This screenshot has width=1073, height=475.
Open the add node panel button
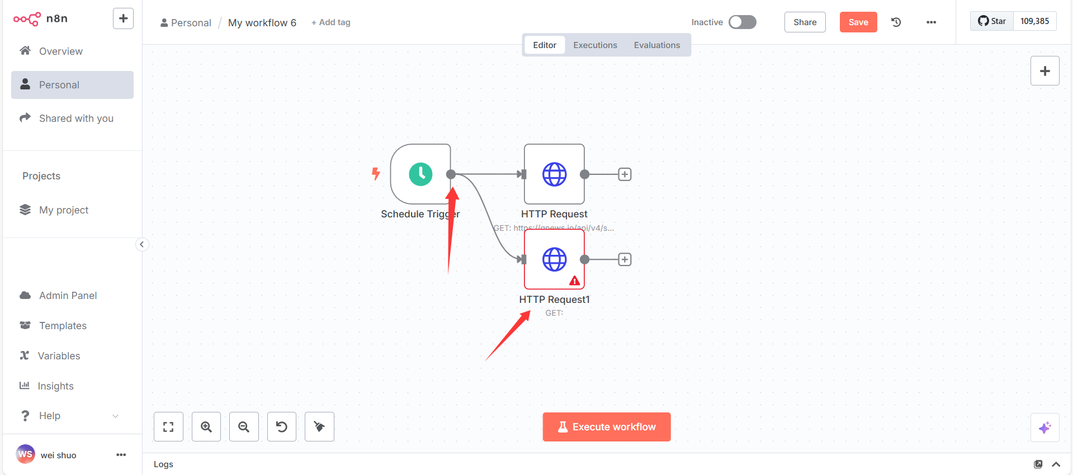coord(1044,71)
